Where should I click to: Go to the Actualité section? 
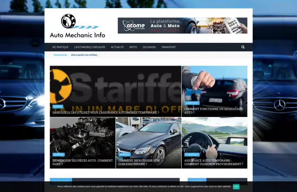(x=117, y=47)
